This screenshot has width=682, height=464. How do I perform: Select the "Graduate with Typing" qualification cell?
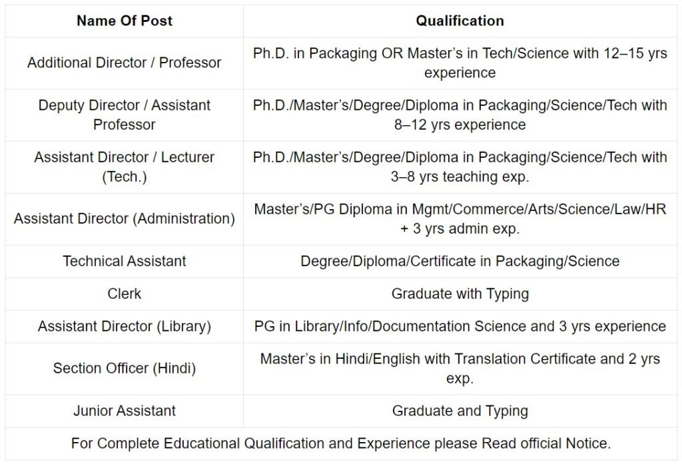(460, 294)
